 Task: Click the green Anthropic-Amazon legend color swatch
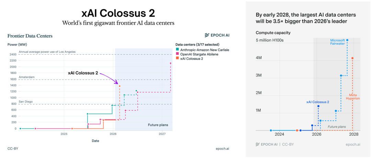coord(177,50)
